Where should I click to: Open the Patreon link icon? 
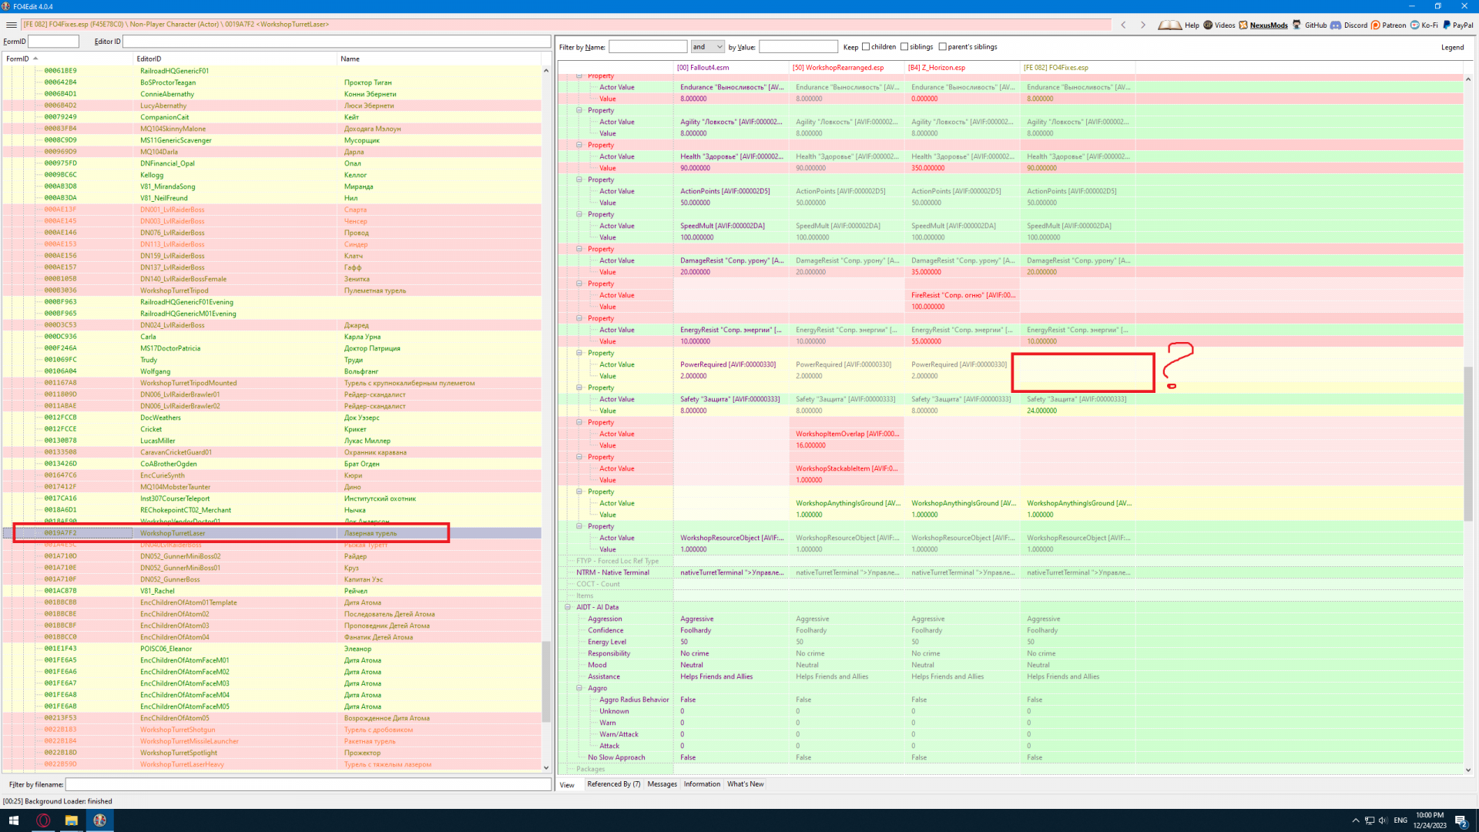1376,25
